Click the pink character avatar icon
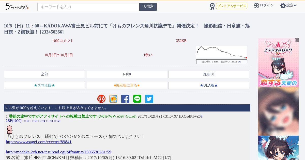 click(10, 130)
